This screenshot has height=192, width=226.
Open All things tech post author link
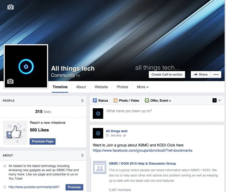[117, 131]
